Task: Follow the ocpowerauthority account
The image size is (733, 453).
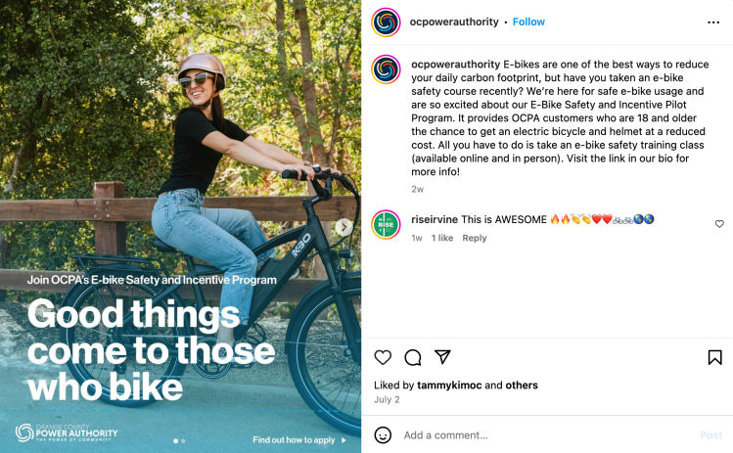Action: click(x=528, y=22)
